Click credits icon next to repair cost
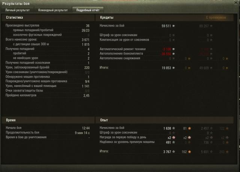Screen dimensions: 240x172 (x=174, y=49)
